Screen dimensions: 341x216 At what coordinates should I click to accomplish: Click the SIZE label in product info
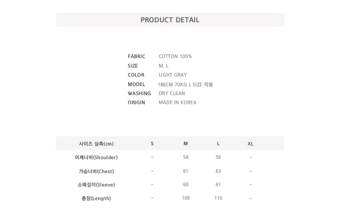pyautogui.click(x=133, y=66)
